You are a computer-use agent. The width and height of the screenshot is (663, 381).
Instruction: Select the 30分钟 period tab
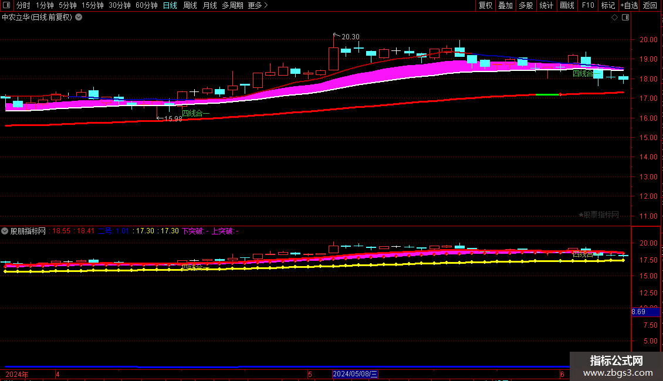point(120,5)
